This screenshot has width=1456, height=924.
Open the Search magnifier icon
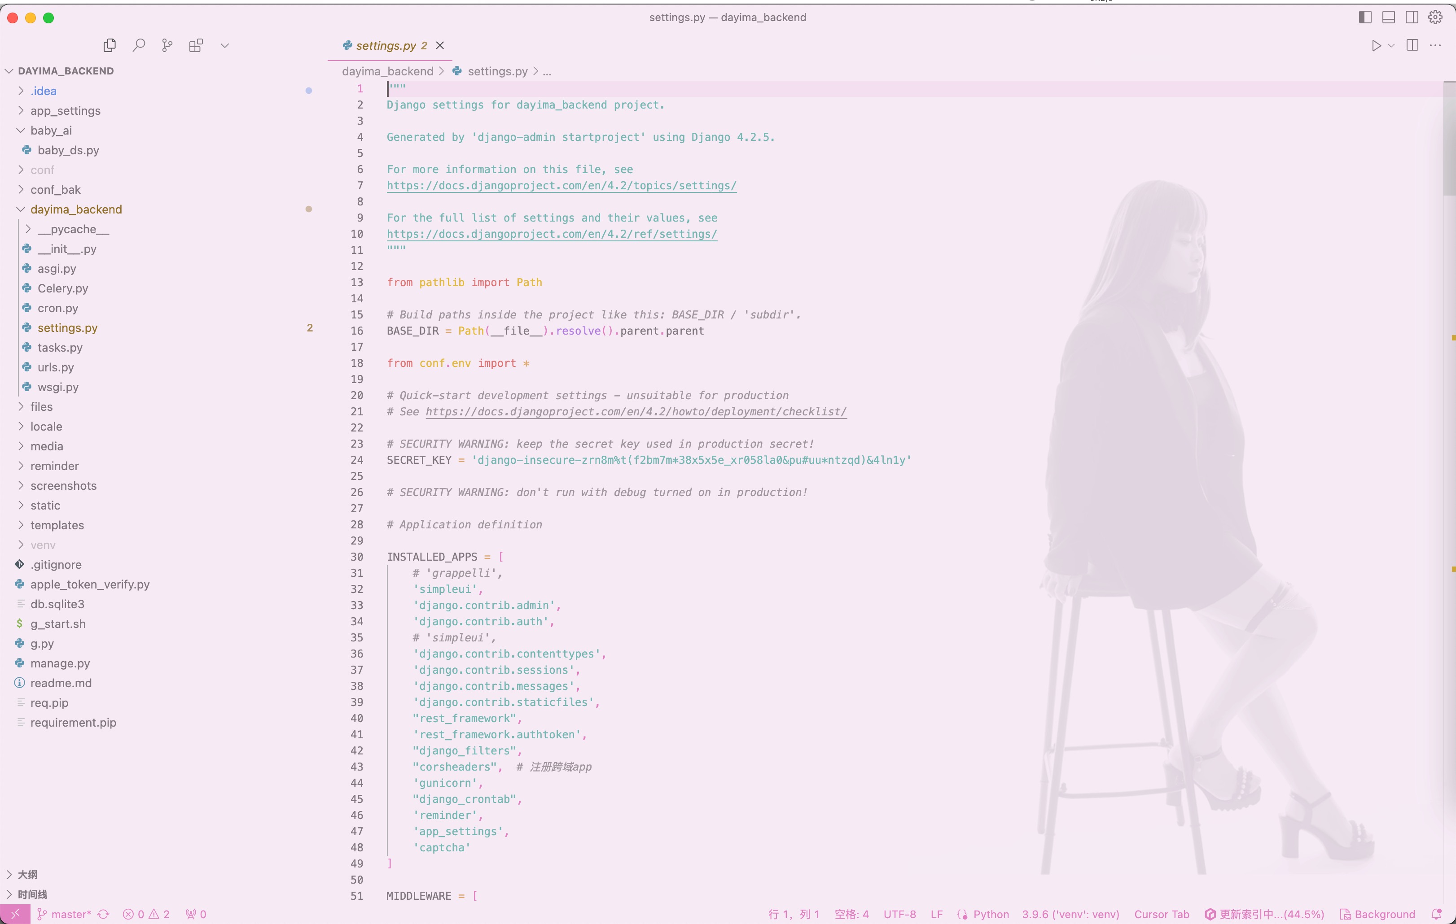pyautogui.click(x=139, y=45)
